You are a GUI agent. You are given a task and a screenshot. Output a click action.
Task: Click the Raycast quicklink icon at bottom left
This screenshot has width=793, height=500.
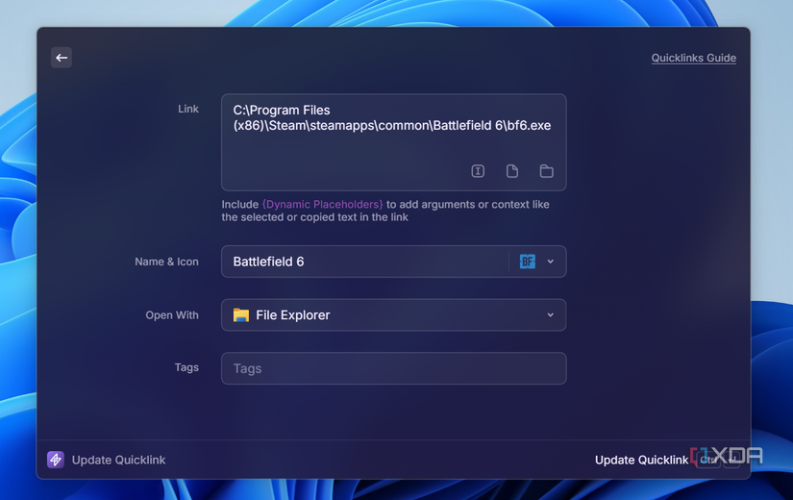pos(56,460)
